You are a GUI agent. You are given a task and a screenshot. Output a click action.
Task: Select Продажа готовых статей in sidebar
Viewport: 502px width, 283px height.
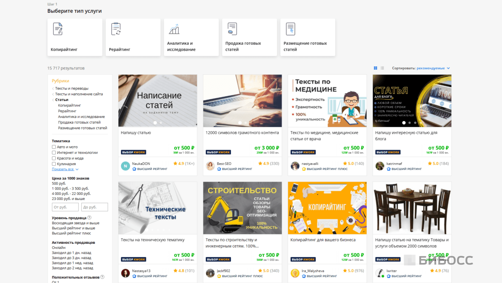79,122
